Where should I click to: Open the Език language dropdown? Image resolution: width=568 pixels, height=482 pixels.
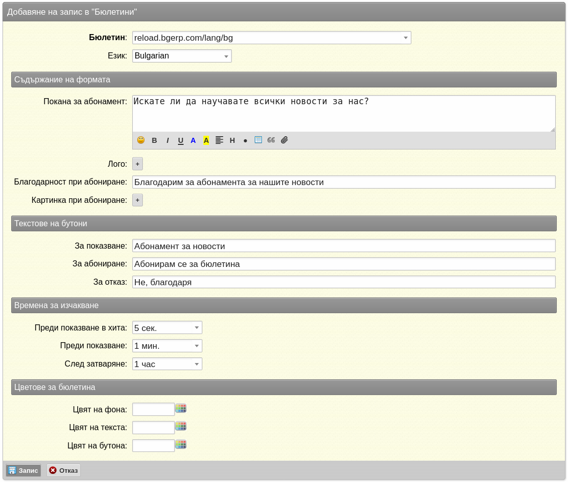click(x=182, y=56)
